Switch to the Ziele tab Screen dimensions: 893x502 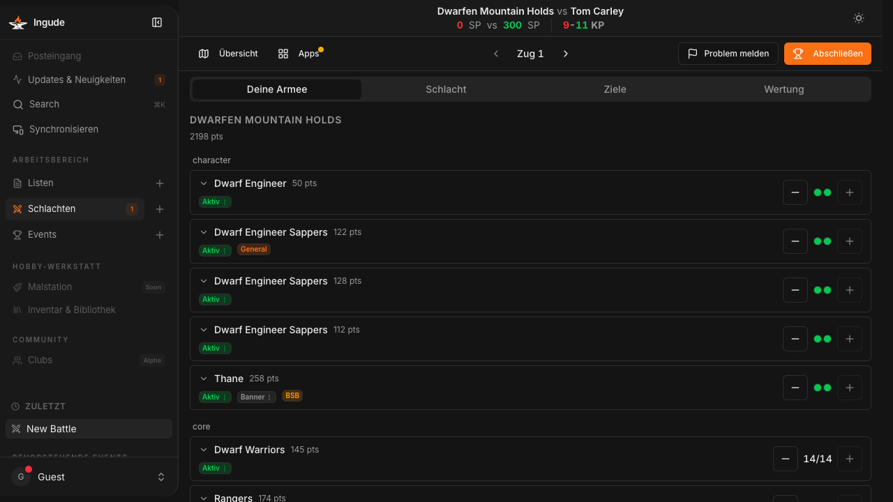(615, 89)
